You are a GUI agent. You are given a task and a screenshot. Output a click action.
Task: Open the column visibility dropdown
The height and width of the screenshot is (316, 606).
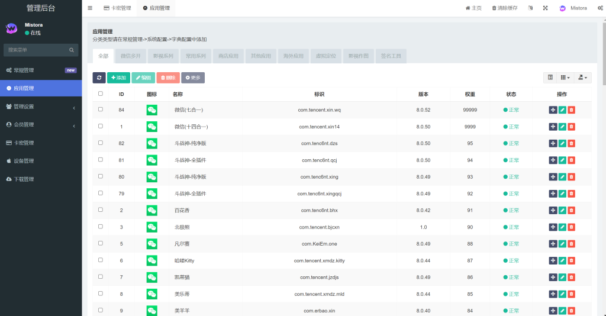point(565,78)
